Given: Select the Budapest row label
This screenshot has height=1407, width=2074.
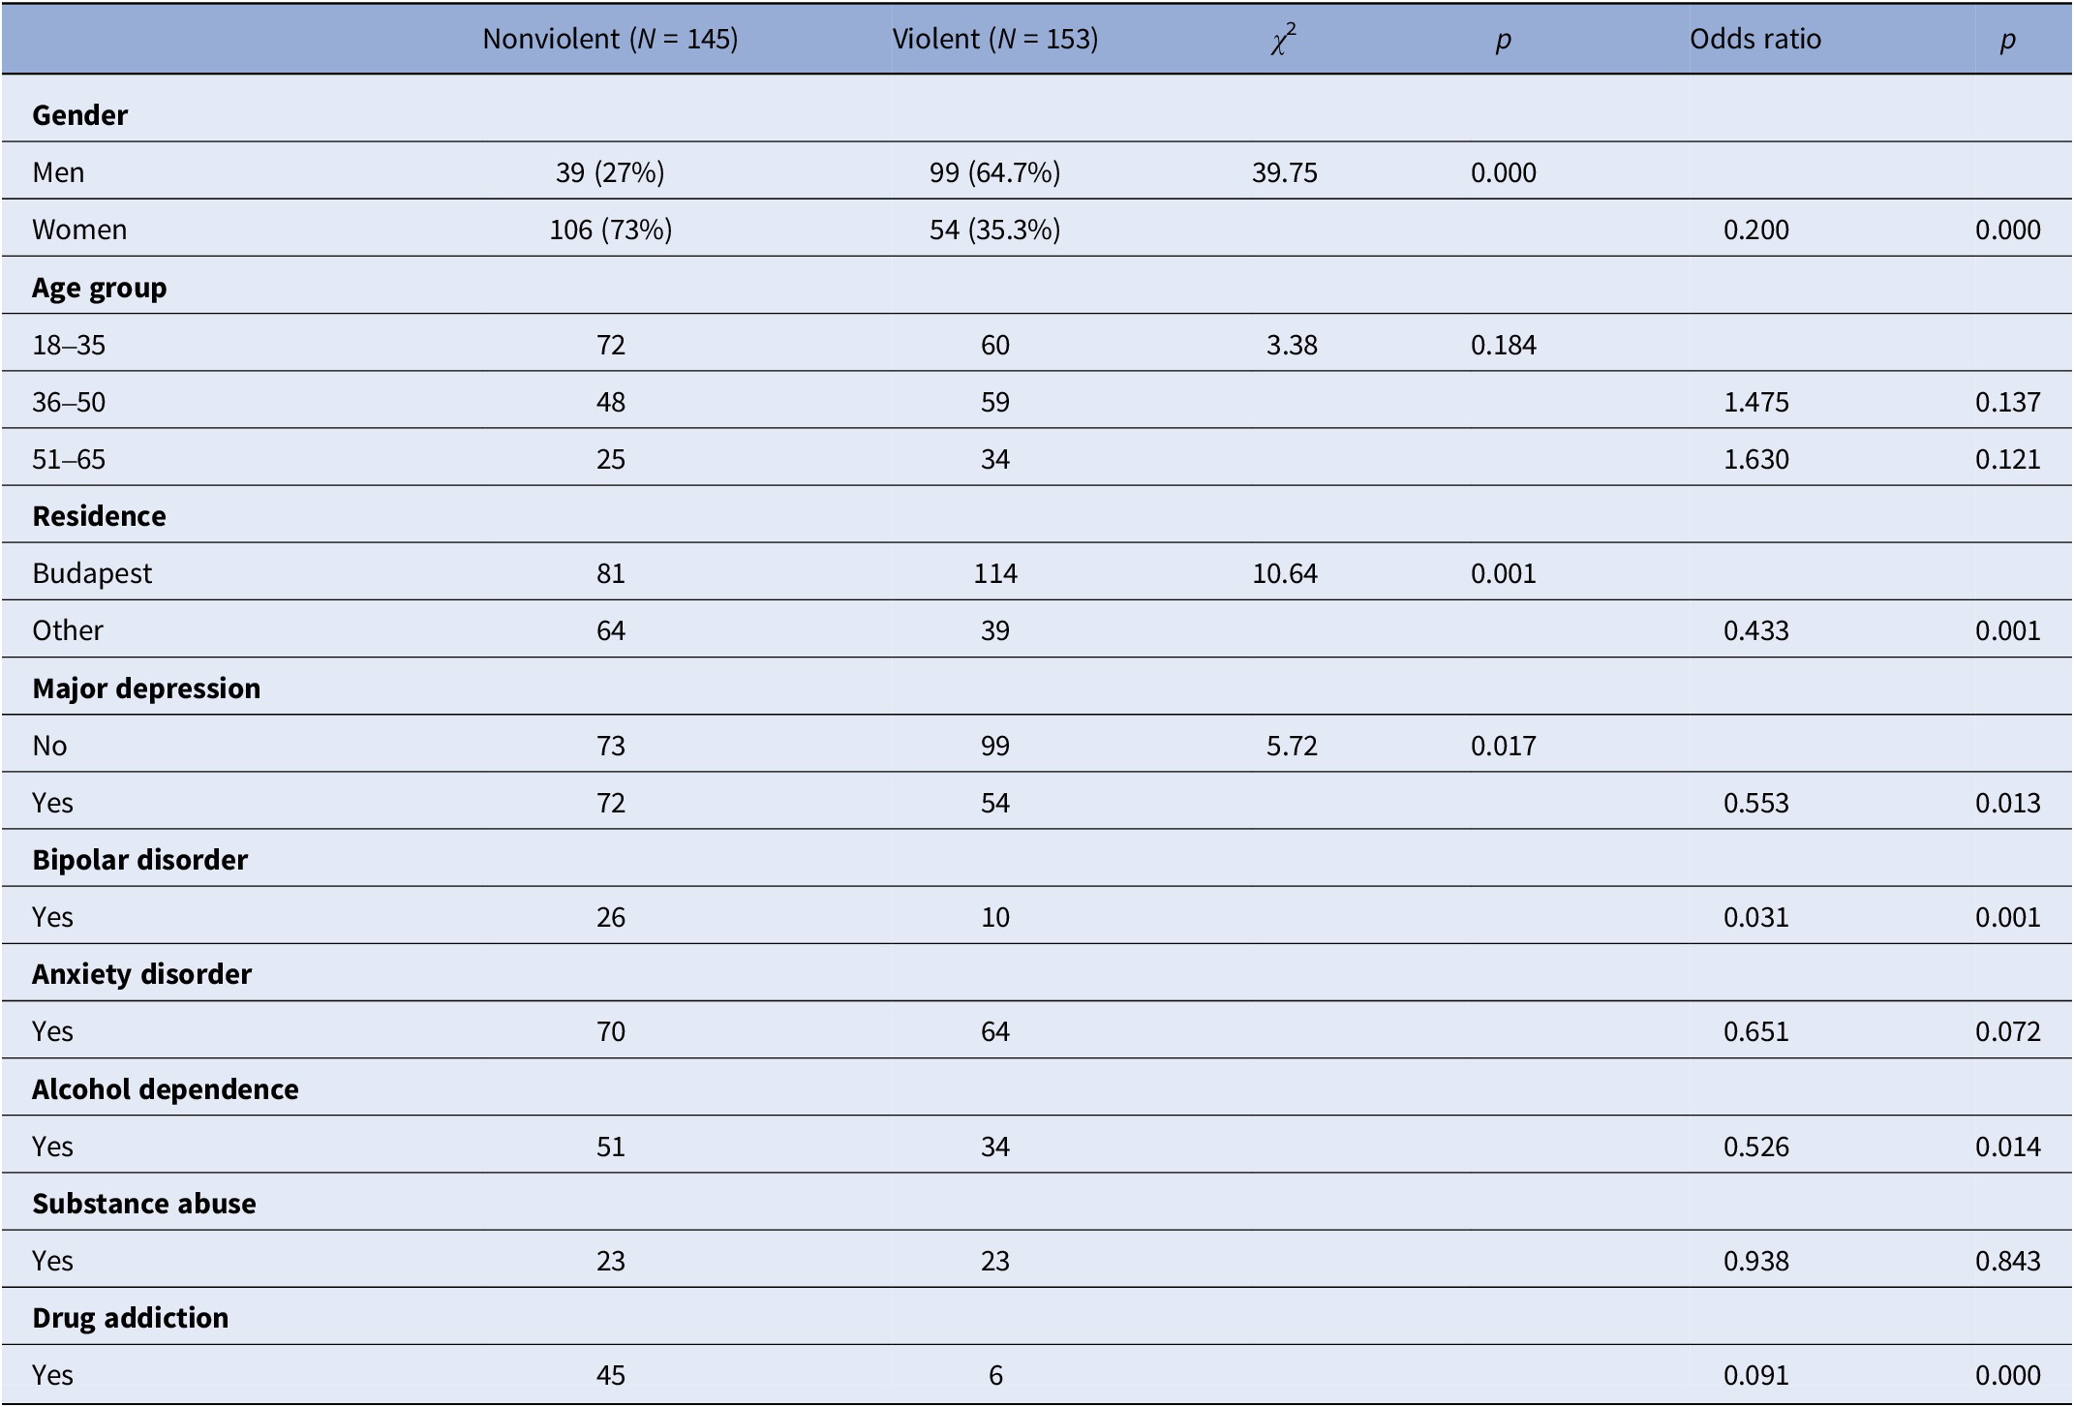Looking at the screenshot, I should (92, 573).
